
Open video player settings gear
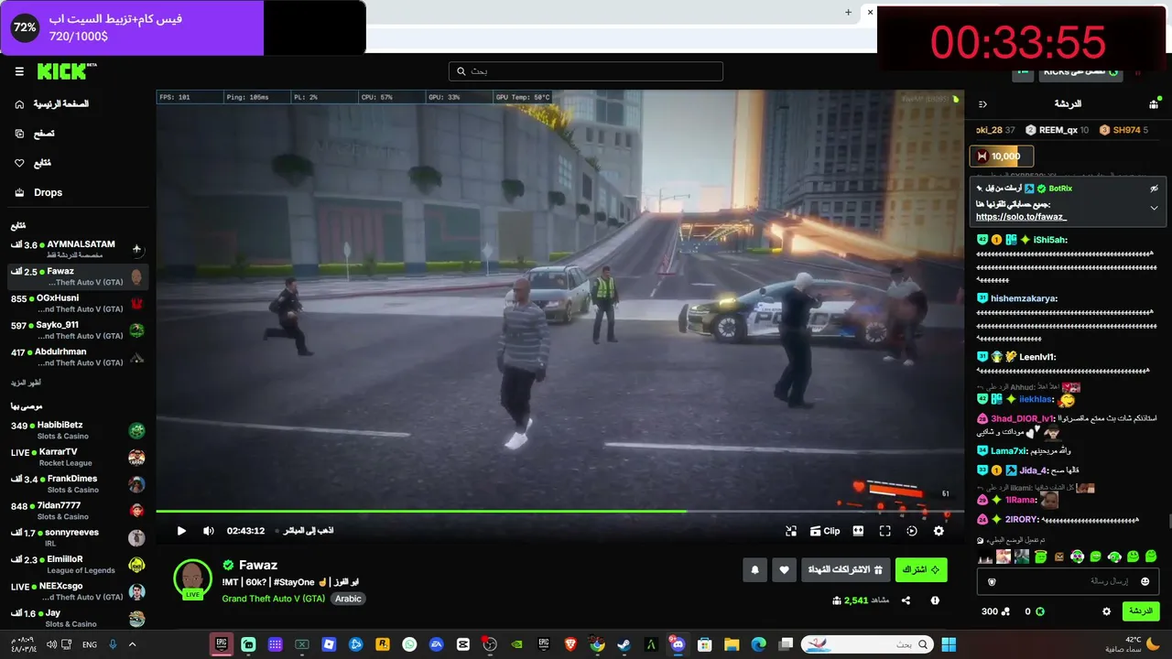[x=939, y=531]
